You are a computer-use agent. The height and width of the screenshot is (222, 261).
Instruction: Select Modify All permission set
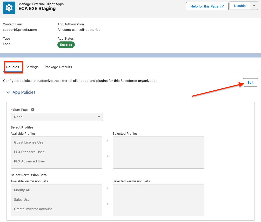coord(22,190)
